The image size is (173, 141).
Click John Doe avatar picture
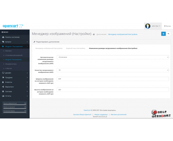[x=148, y=26]
